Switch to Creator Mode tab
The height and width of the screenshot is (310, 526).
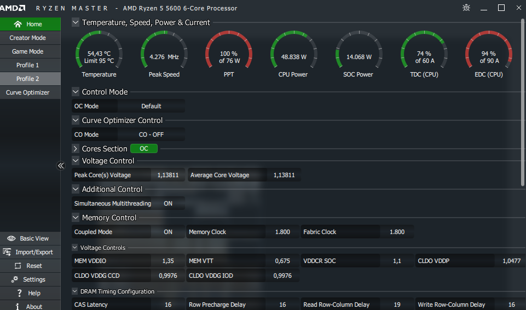pyautogui.click(x=28, y=38)
